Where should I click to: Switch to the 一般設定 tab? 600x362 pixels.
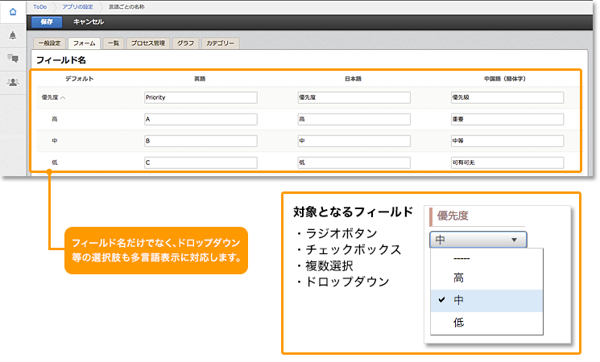click(49, 43)
